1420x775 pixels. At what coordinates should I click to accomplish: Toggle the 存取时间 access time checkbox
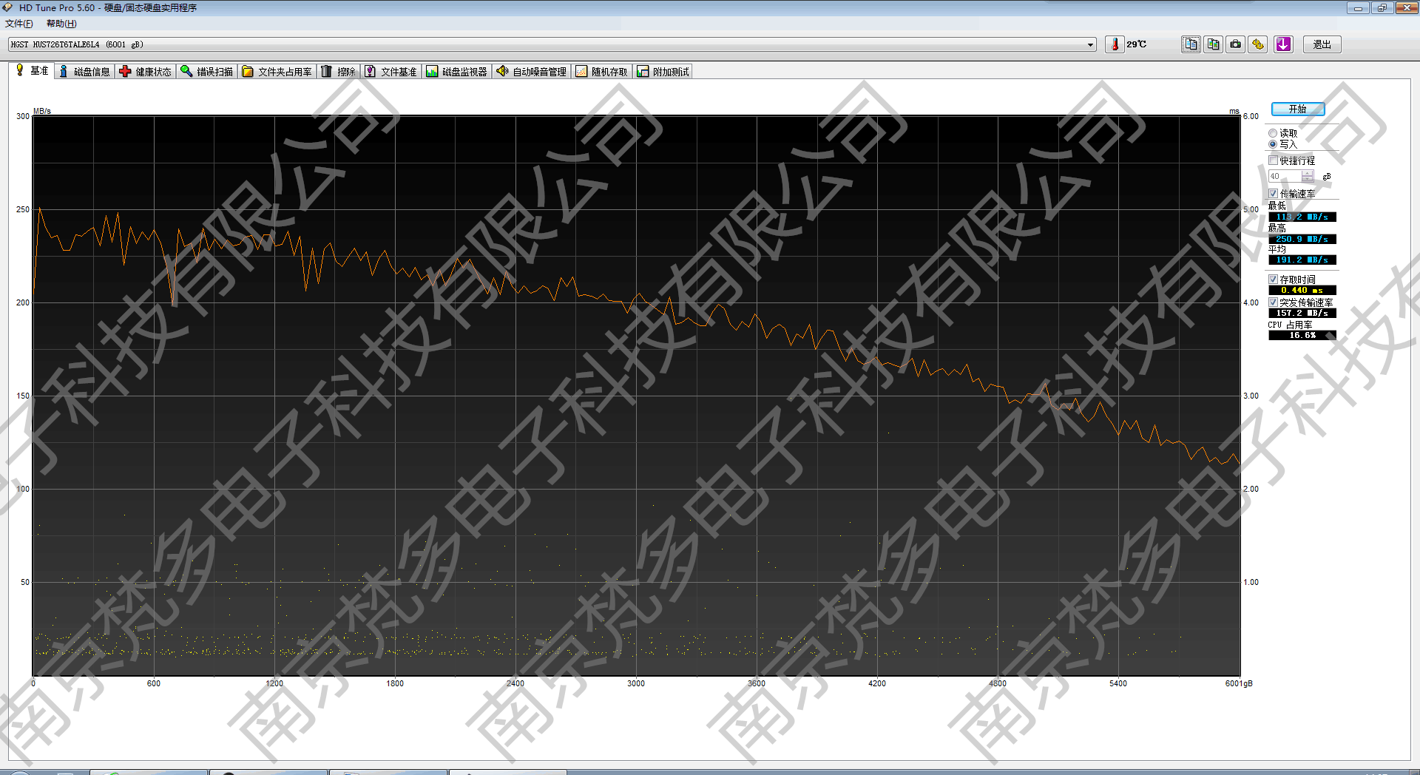pos(1273,280)
